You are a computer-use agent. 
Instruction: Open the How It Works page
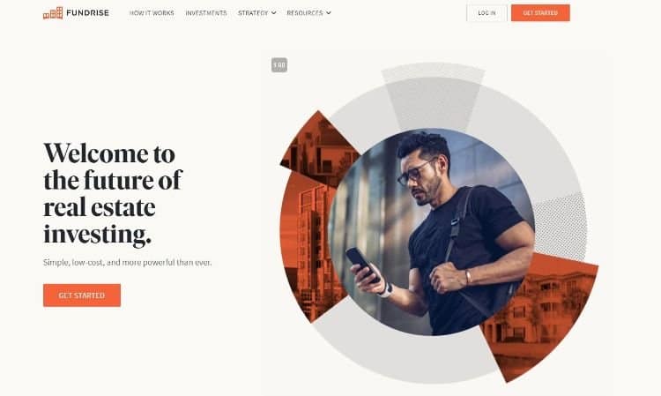(152, 13)
